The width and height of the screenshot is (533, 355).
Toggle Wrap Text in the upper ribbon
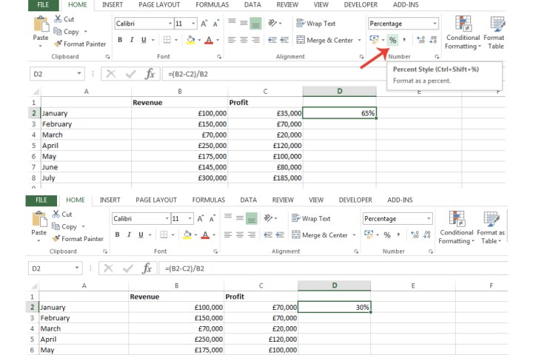tap(315, 24)
